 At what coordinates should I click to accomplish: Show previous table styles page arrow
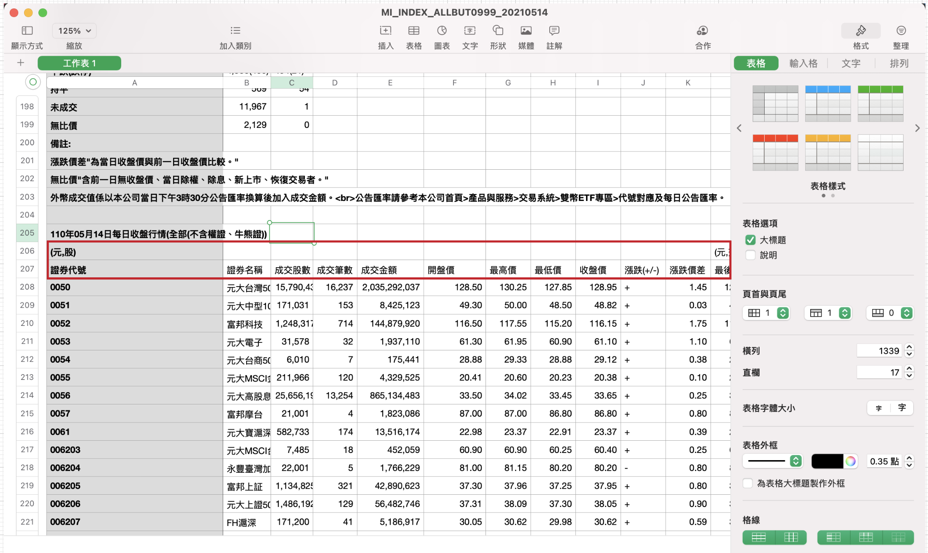coord(739,128)
